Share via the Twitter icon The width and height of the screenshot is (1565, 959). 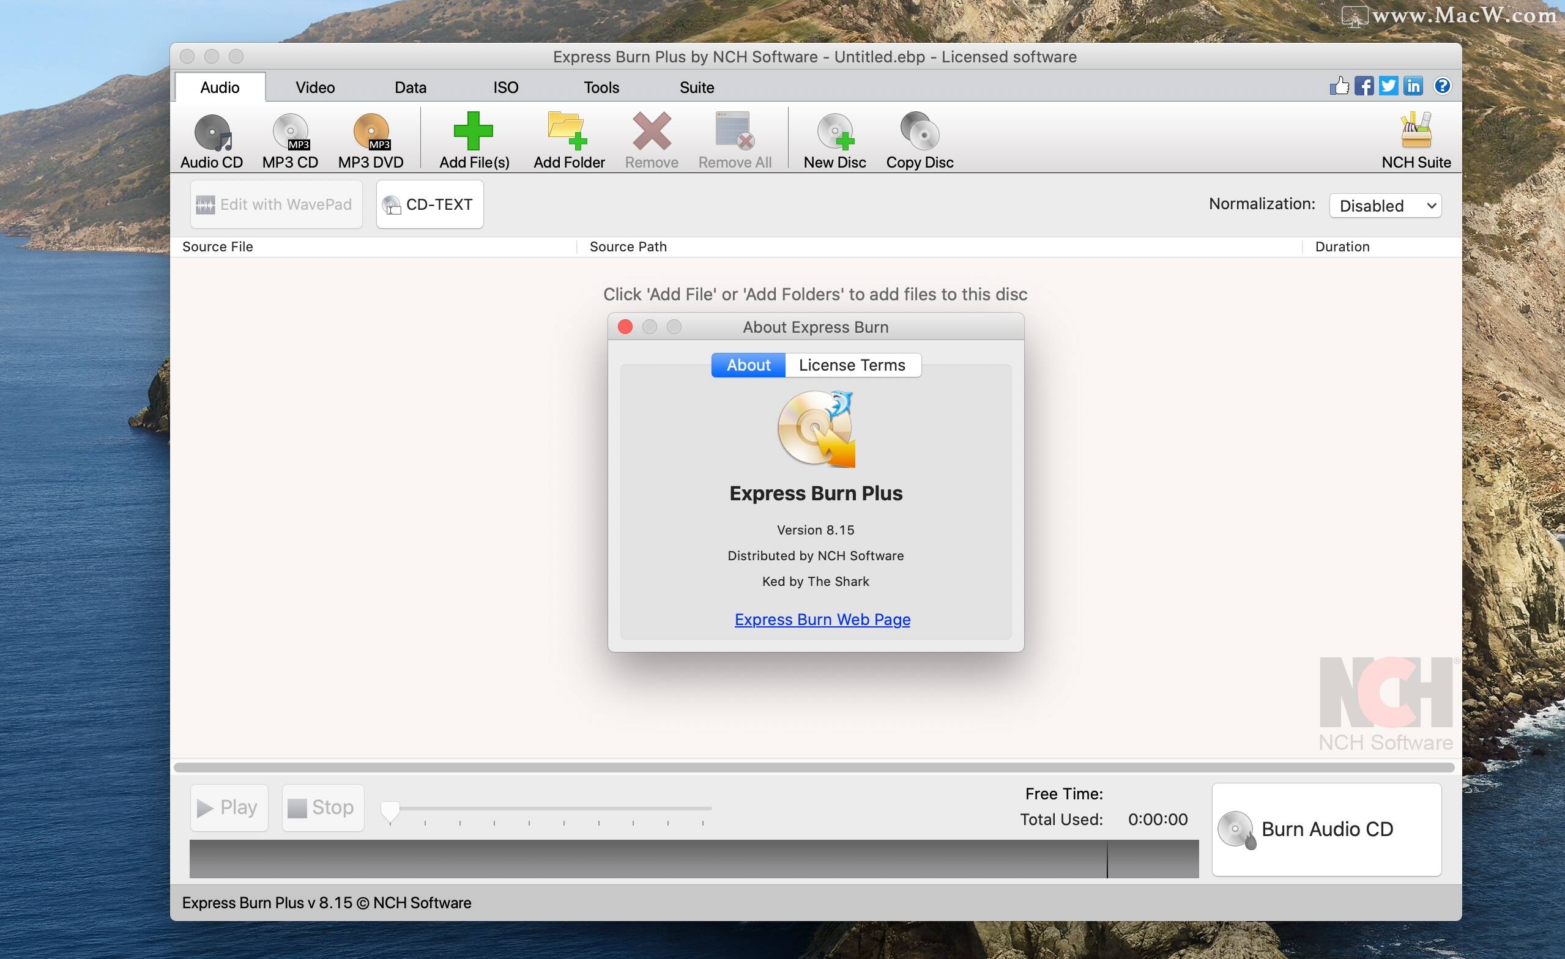click(1388, 86)
